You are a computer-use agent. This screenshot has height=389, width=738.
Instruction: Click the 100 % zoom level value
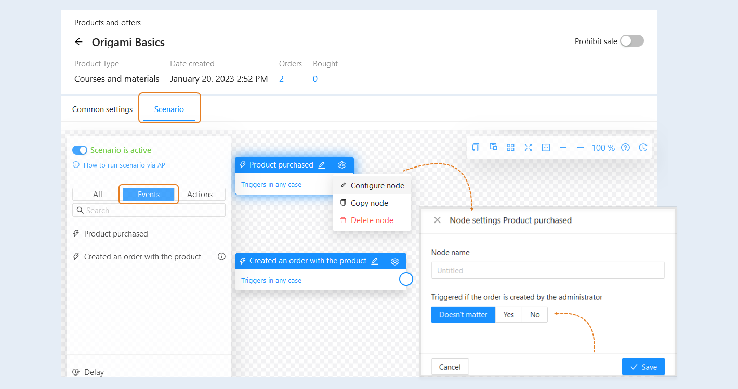tap(603, 148)
